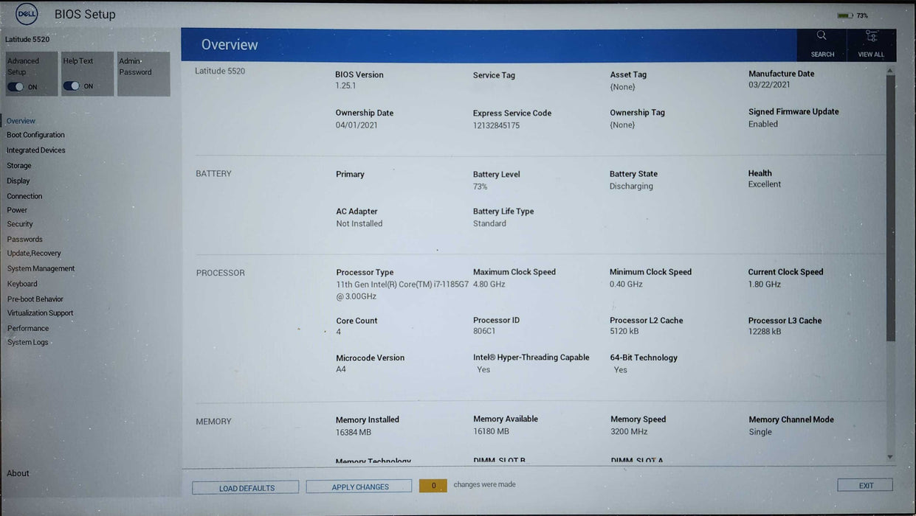Click Minimum Clock Speed 0.40 GHz
The image size is (916, 516).
click(626, 284)
